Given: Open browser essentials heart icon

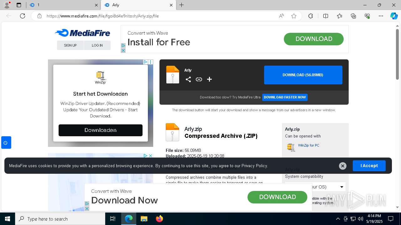Looking at the screenshot, I should click(367, 16).
